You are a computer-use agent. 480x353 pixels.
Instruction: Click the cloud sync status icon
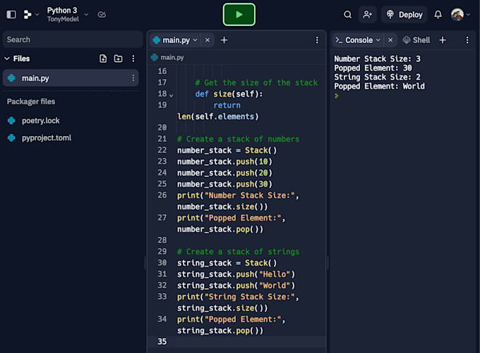(102, 14)
